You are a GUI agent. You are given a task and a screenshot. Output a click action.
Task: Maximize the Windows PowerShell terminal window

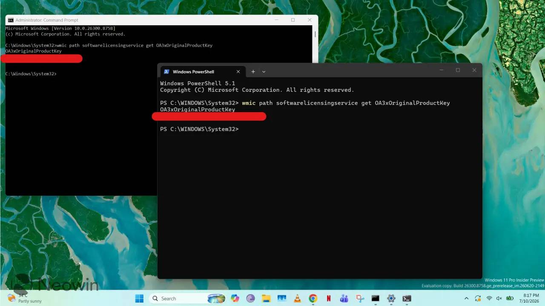click(x=458, y=70)
